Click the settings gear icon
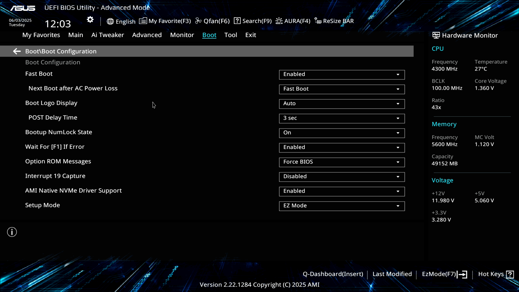Image resolution: width=519 pixels, height=292 pixels. pyautogui.click(x=90, y=20)
